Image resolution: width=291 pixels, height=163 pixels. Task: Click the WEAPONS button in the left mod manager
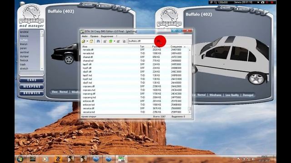[31, 86]
